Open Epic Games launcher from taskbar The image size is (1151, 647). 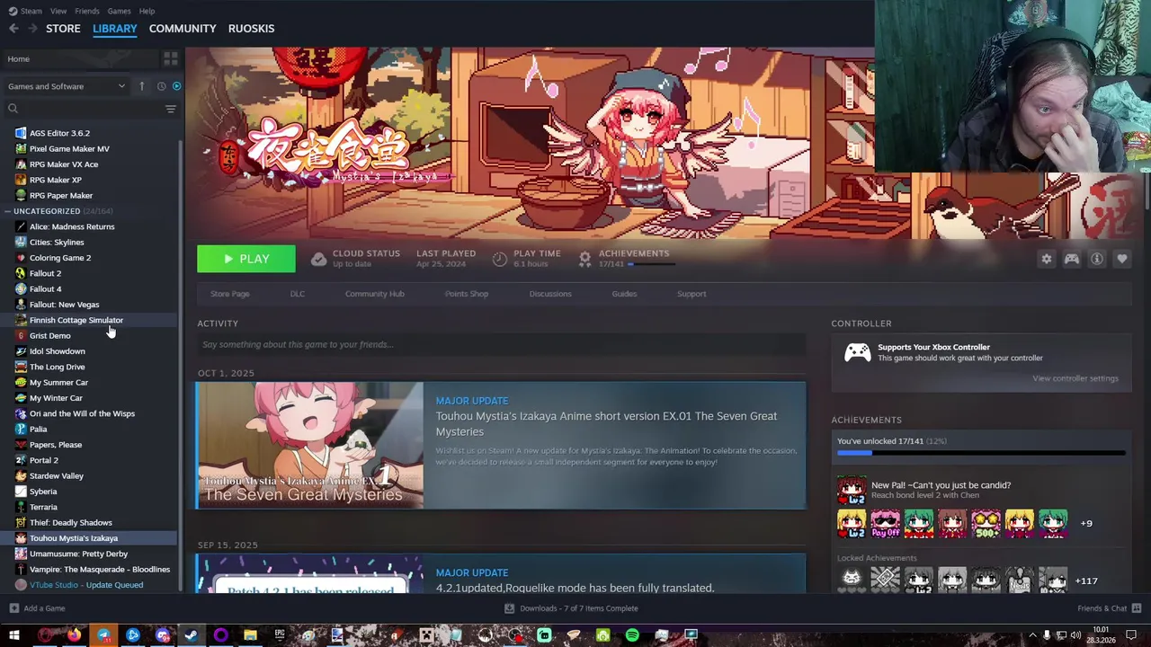(x=280, y=635)
